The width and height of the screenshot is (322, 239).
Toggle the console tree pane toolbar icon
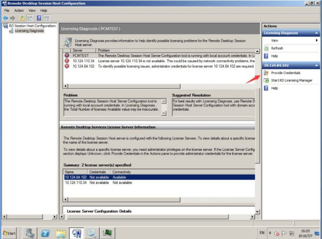30,18
